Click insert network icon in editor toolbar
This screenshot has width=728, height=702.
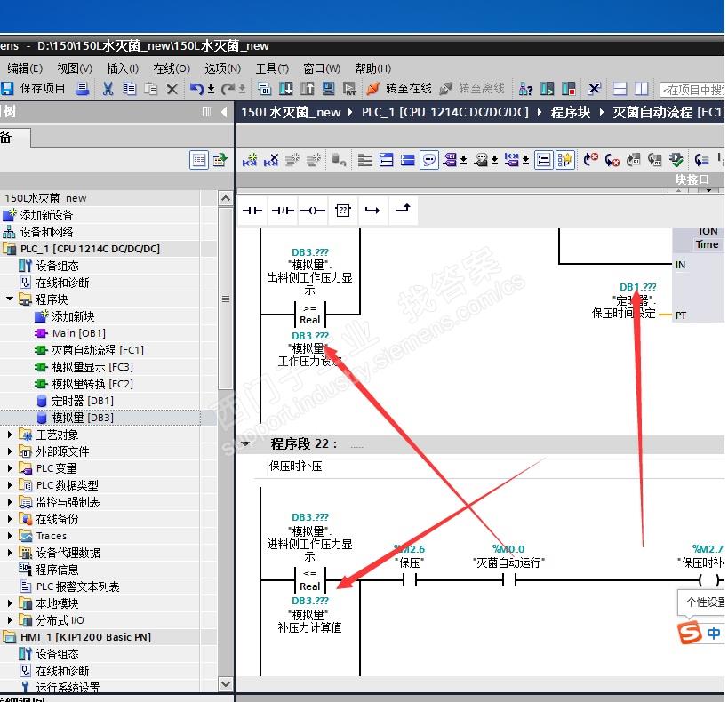click(x=250, y=160)
